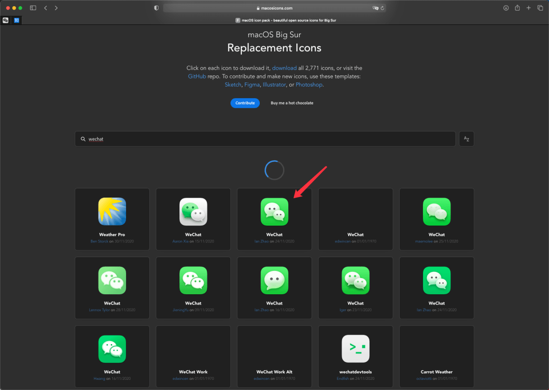Image resolution: width=549 pixels, height=390 pixels.
Task: Open the GitHub repo link
Action: [197, 76]
